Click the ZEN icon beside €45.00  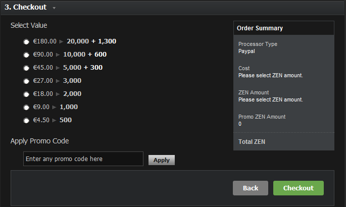[x=58, y=68]
